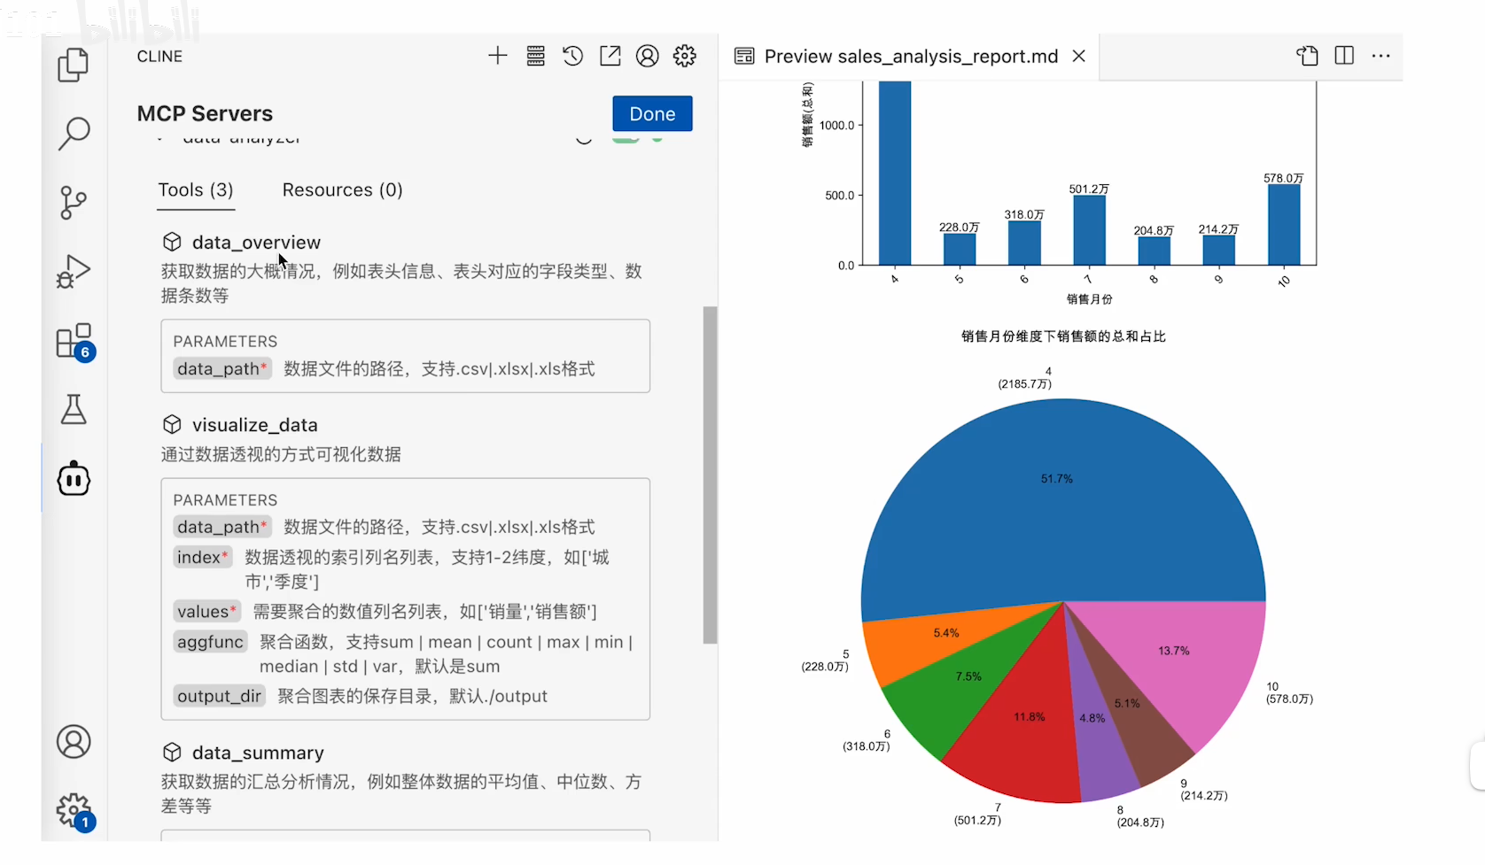The width and height of the screenshot is (1485, 865).
Task: Start a new Cline task with plus icon
Action: click(498, 56)
